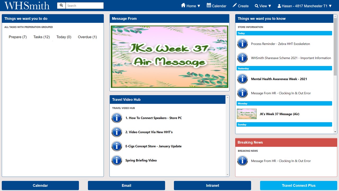Select the Overdue (1) tab
Screen dimensions: 339x191
click(87, 37)
